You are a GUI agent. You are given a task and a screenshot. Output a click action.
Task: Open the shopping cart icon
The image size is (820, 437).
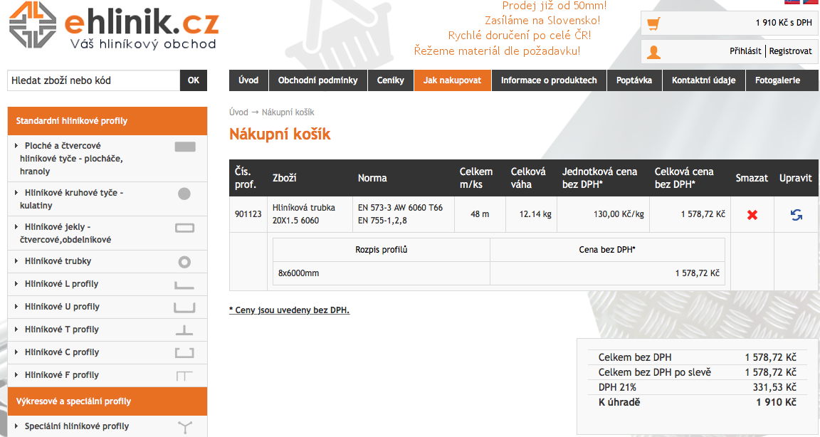(x=653, y=23)
